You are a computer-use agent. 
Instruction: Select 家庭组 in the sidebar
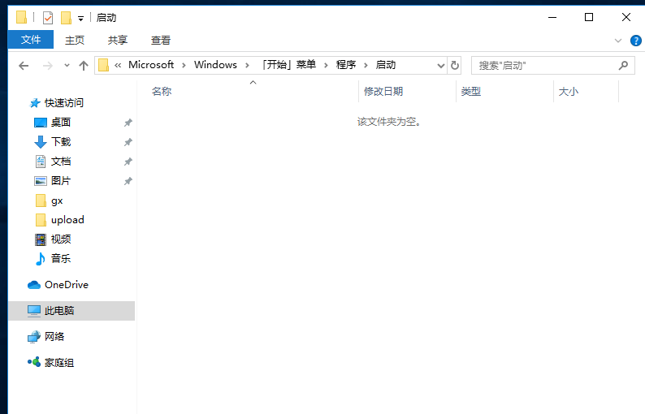tap(58, 363)
